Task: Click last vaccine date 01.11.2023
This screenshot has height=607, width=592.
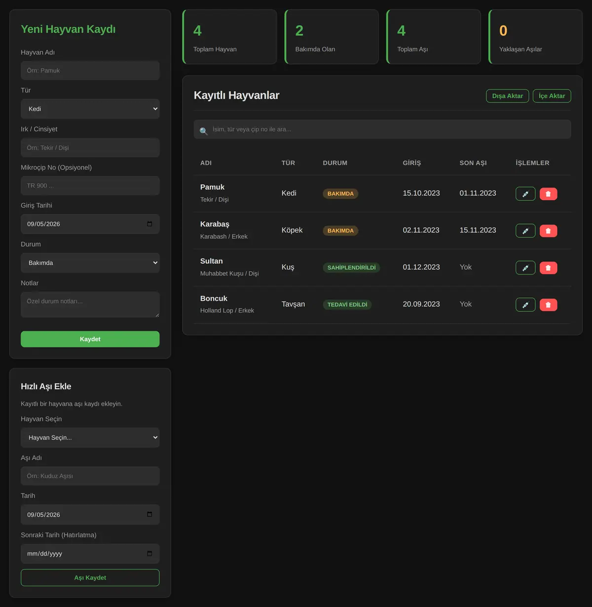Action: [x=478, y=193]
